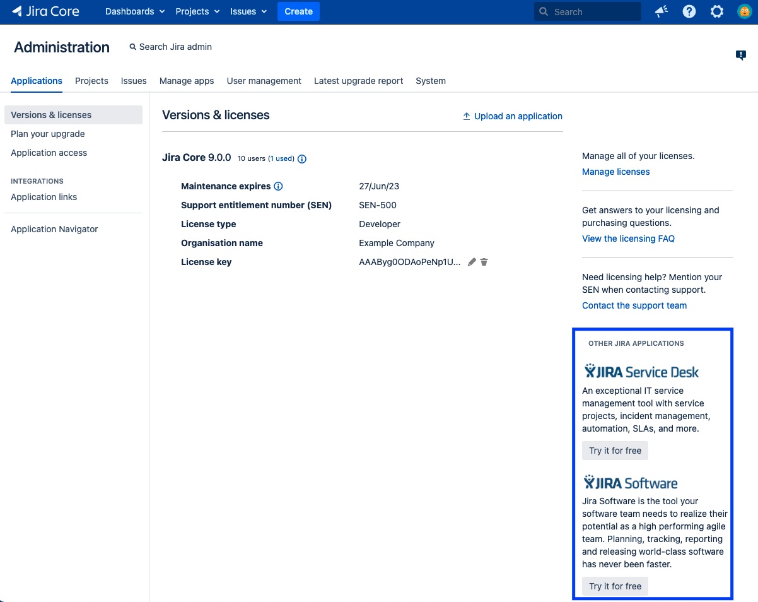Click the info icon beside Maintenance expires
This screenshot has width=758, height=602.
278,186
